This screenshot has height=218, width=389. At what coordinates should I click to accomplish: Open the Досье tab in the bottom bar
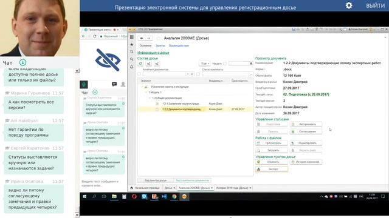[168, 188]
